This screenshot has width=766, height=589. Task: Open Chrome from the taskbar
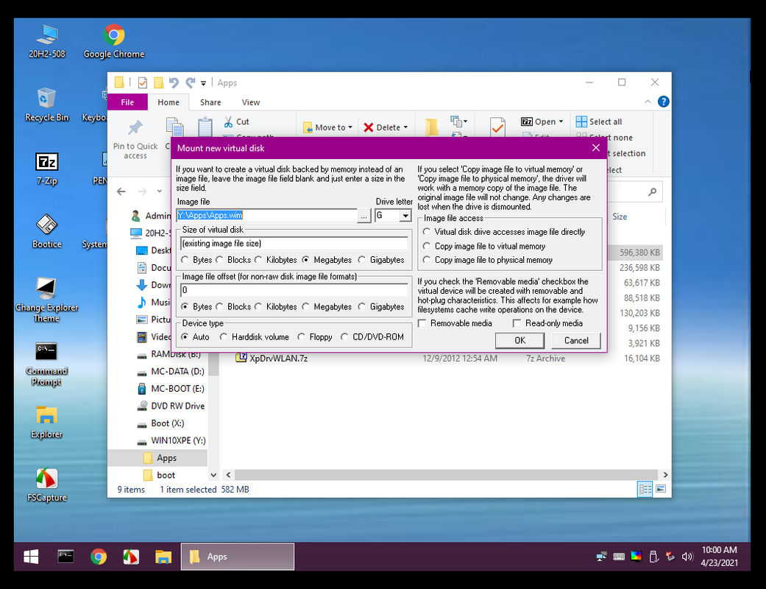pyautogui.click(x=99, y=557)
